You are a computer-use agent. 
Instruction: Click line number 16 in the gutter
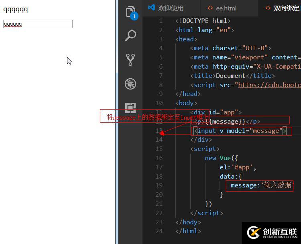click(159, 158)
